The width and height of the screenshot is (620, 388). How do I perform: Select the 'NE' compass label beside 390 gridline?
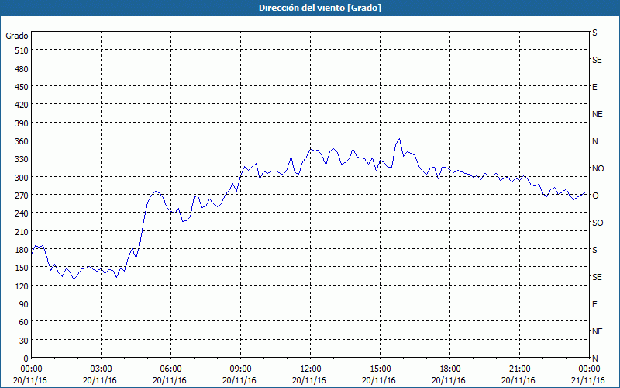[x=597, y=114]
